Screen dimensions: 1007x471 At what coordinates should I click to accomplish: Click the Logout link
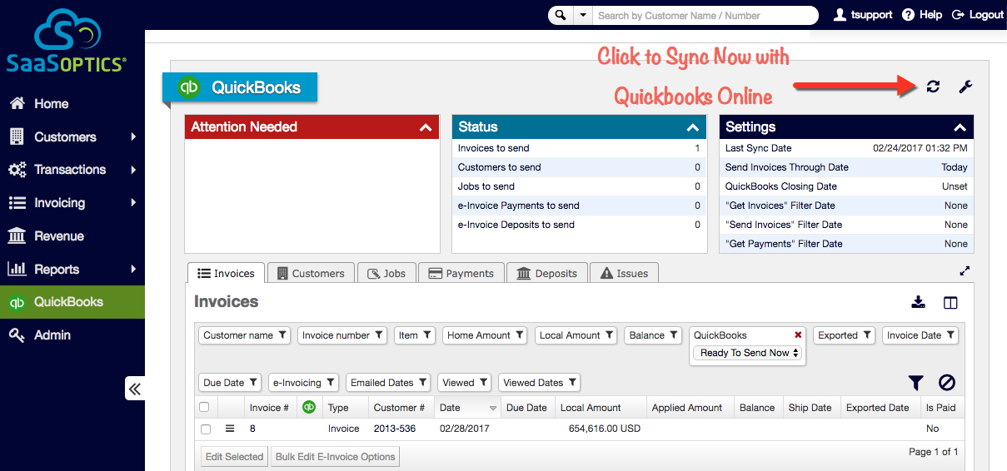tap(978, 15)
